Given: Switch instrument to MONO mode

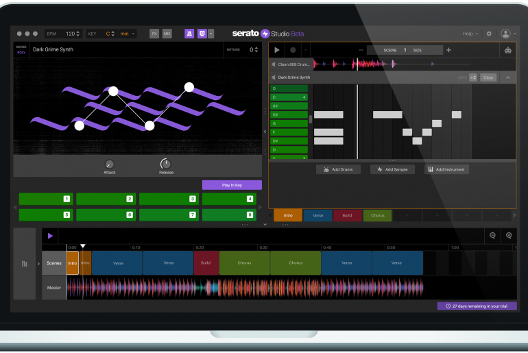Looking at the screenshot, I should pos(21,47).
